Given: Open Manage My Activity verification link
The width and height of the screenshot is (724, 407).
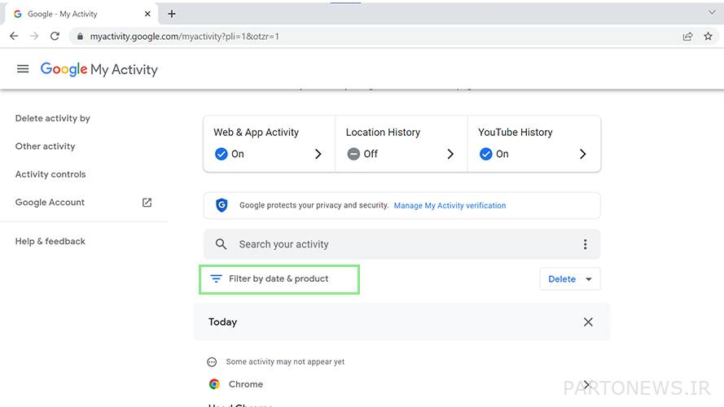Looking at the screenshot, I should coord(450,205).
